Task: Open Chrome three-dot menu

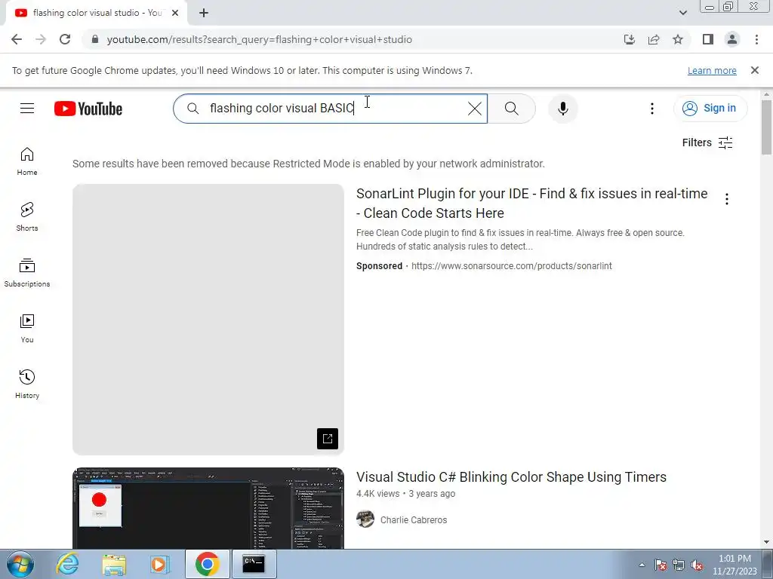Action: (756, 39)
